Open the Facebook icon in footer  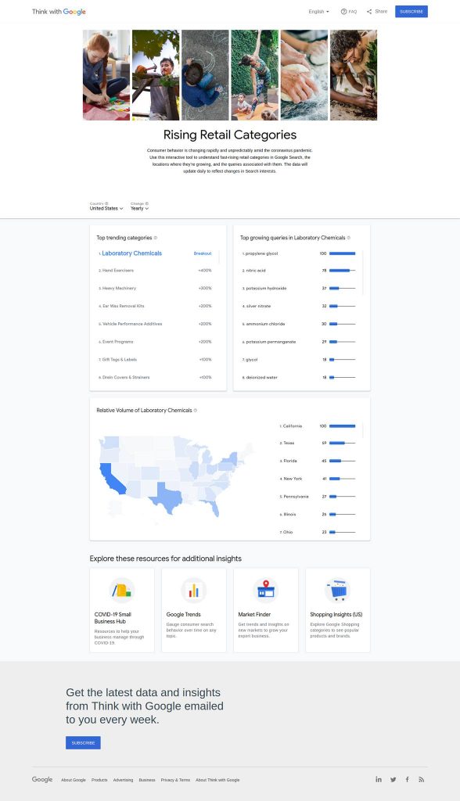(408, 780)
